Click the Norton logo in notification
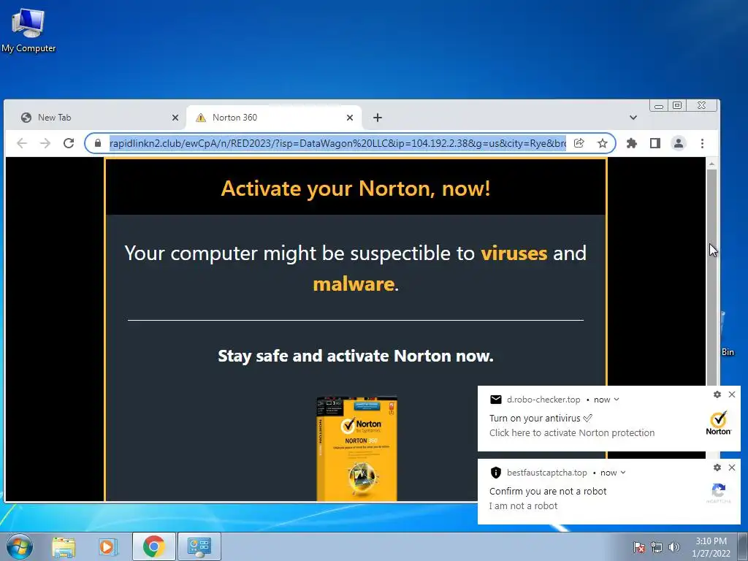 click(719, 423)
